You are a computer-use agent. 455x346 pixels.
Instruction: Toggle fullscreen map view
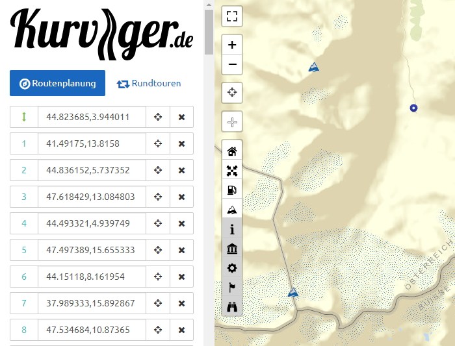coord(232,16)
